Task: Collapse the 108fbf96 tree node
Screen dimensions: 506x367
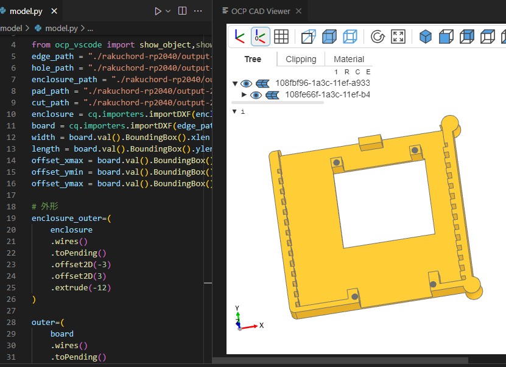Action: click(235, 83)
